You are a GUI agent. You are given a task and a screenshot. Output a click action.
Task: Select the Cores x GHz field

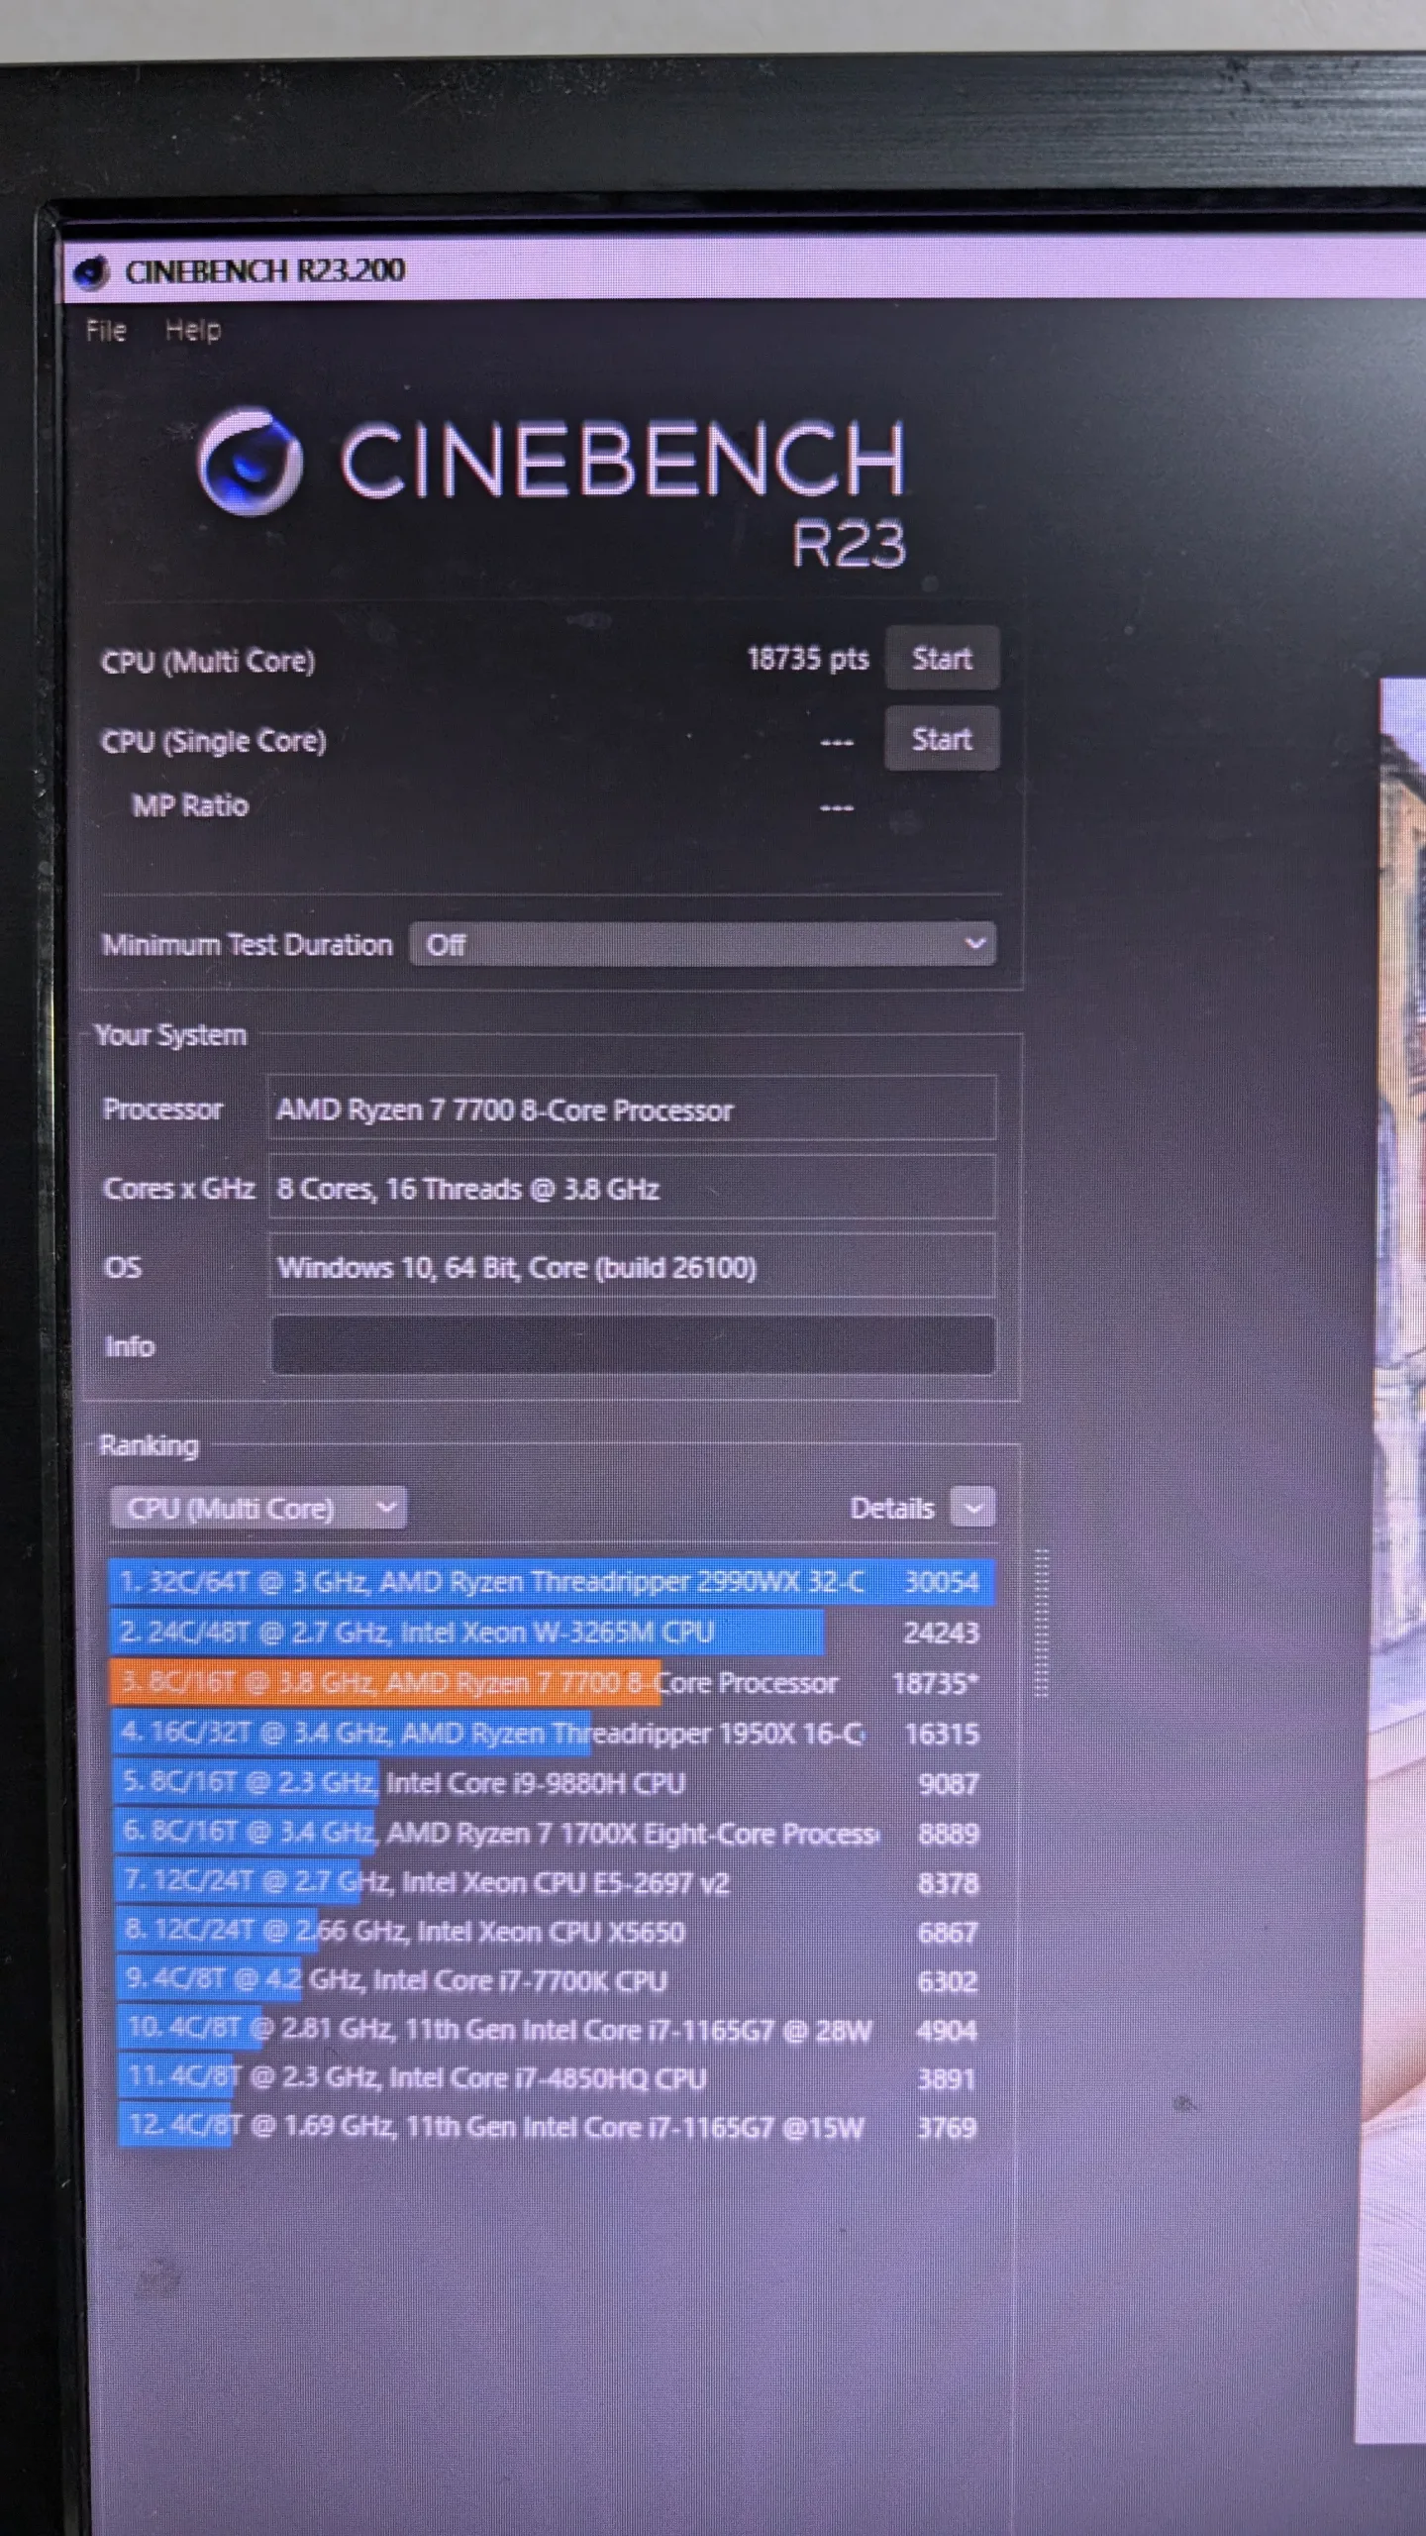click(632, 1188)
